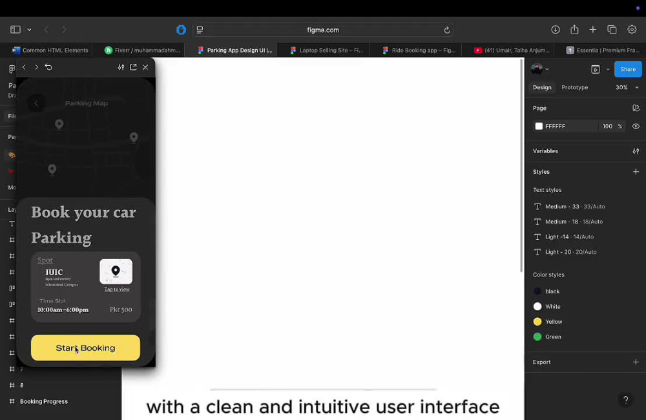646x420 pixels.
Task: Click the map thumbnail with location pin
Action: (x=116, y=271)
